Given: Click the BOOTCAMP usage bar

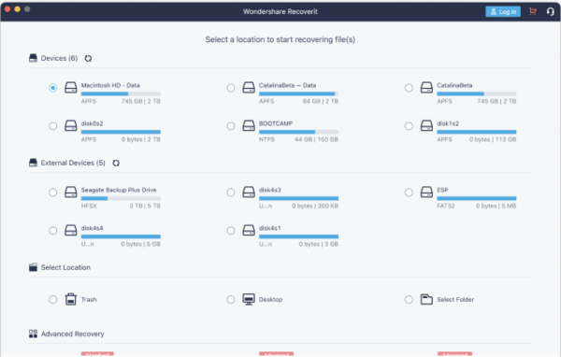Looking at the screenshot, I should (x=299, y=132).
